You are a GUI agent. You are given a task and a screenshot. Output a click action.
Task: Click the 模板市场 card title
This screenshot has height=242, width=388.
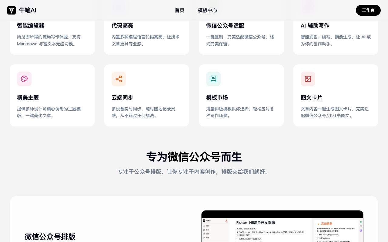pyautogui.click(x=217, y=98)
